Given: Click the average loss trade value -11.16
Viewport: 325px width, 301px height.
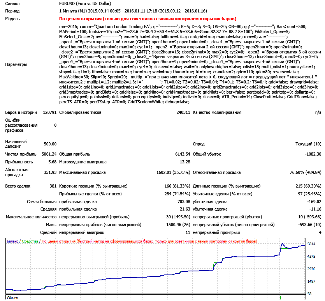Looking at the screenshot, I should pos(315,209).
